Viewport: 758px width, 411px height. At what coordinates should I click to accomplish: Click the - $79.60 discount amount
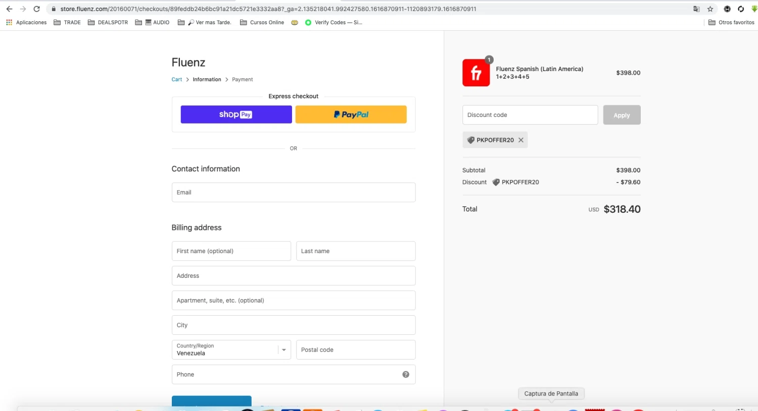pos(628,183)
